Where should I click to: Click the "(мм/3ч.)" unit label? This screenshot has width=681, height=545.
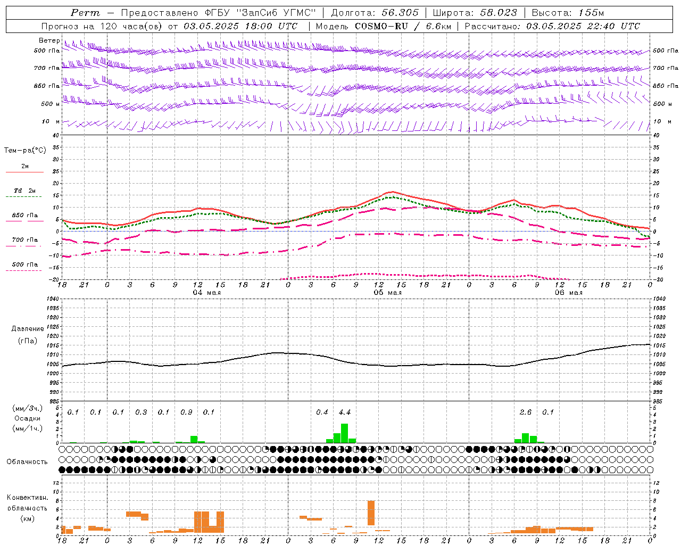28,408
